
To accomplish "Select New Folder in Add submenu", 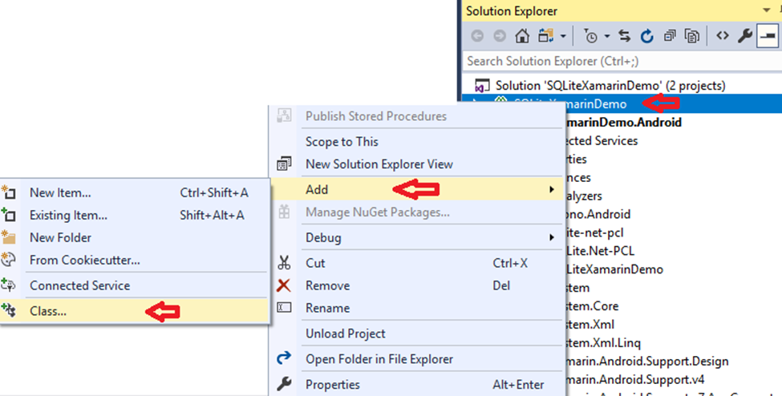I will [x=135, y=237].
